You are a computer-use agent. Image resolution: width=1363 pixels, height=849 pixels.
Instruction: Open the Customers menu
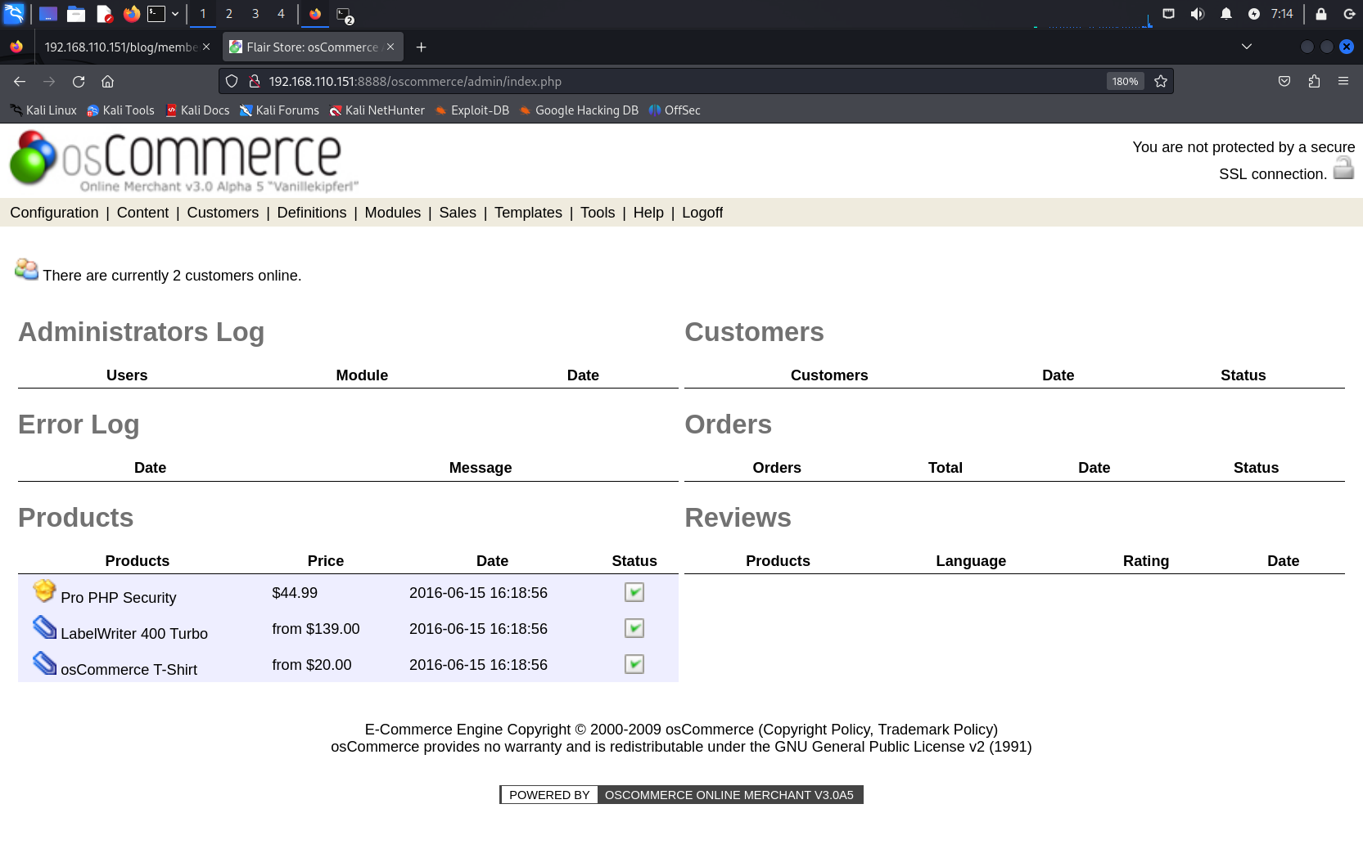pos(223,213)
